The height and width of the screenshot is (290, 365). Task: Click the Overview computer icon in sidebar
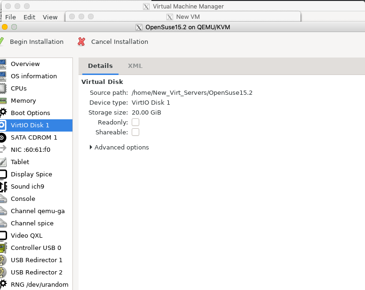click(x=3, y=64)
